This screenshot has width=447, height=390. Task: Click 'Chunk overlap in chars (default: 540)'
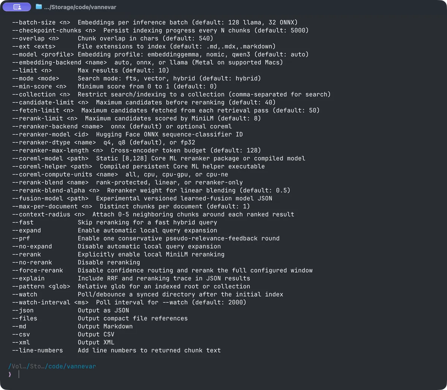(146, 38)
